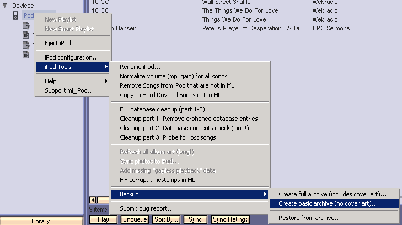Click the Sync Ratings button
402x225 pixels.
231,219
